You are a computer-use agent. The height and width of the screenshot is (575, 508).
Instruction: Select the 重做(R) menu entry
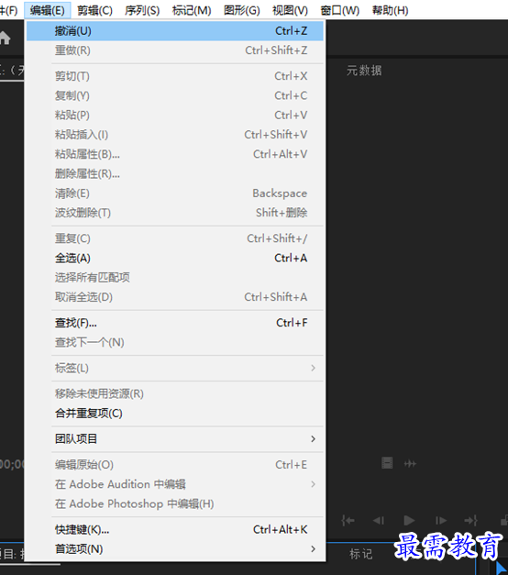point(175,50)
